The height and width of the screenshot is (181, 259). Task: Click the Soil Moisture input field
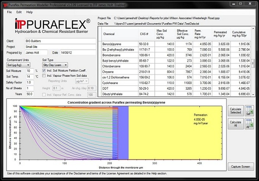29,71
